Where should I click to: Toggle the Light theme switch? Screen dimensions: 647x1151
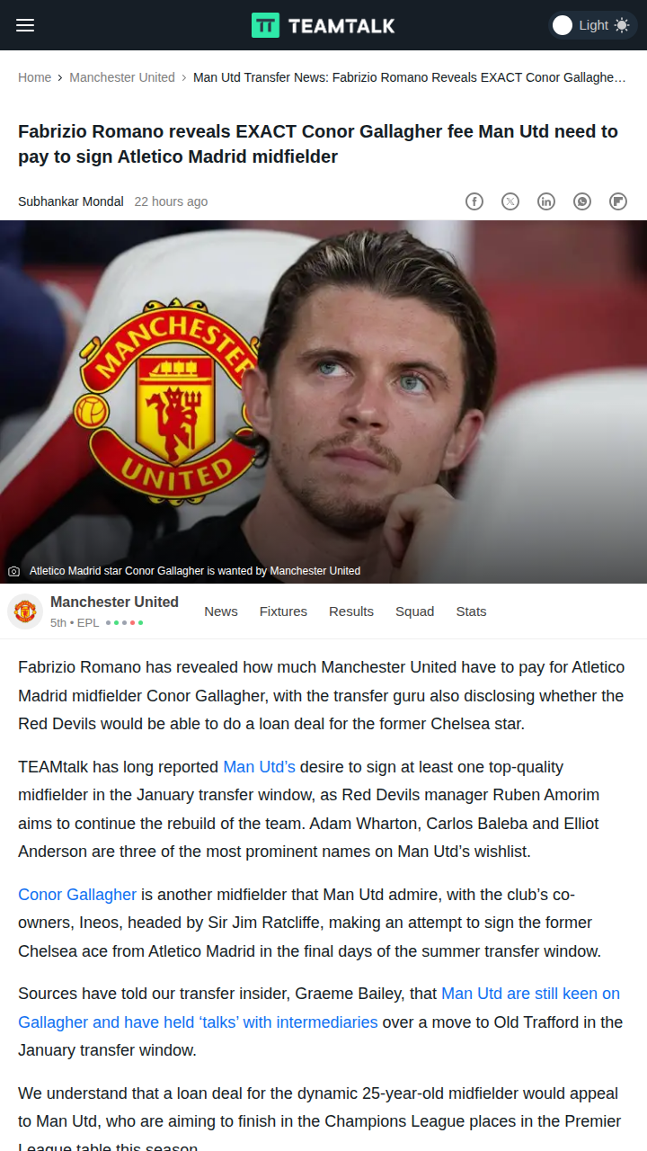point(592,25)
